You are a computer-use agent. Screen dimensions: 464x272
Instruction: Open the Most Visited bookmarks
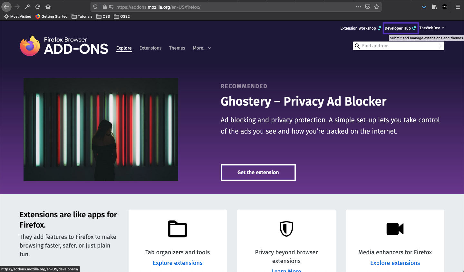point(18,16)
